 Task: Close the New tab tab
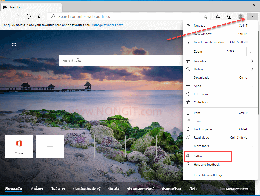coord(58,7)
